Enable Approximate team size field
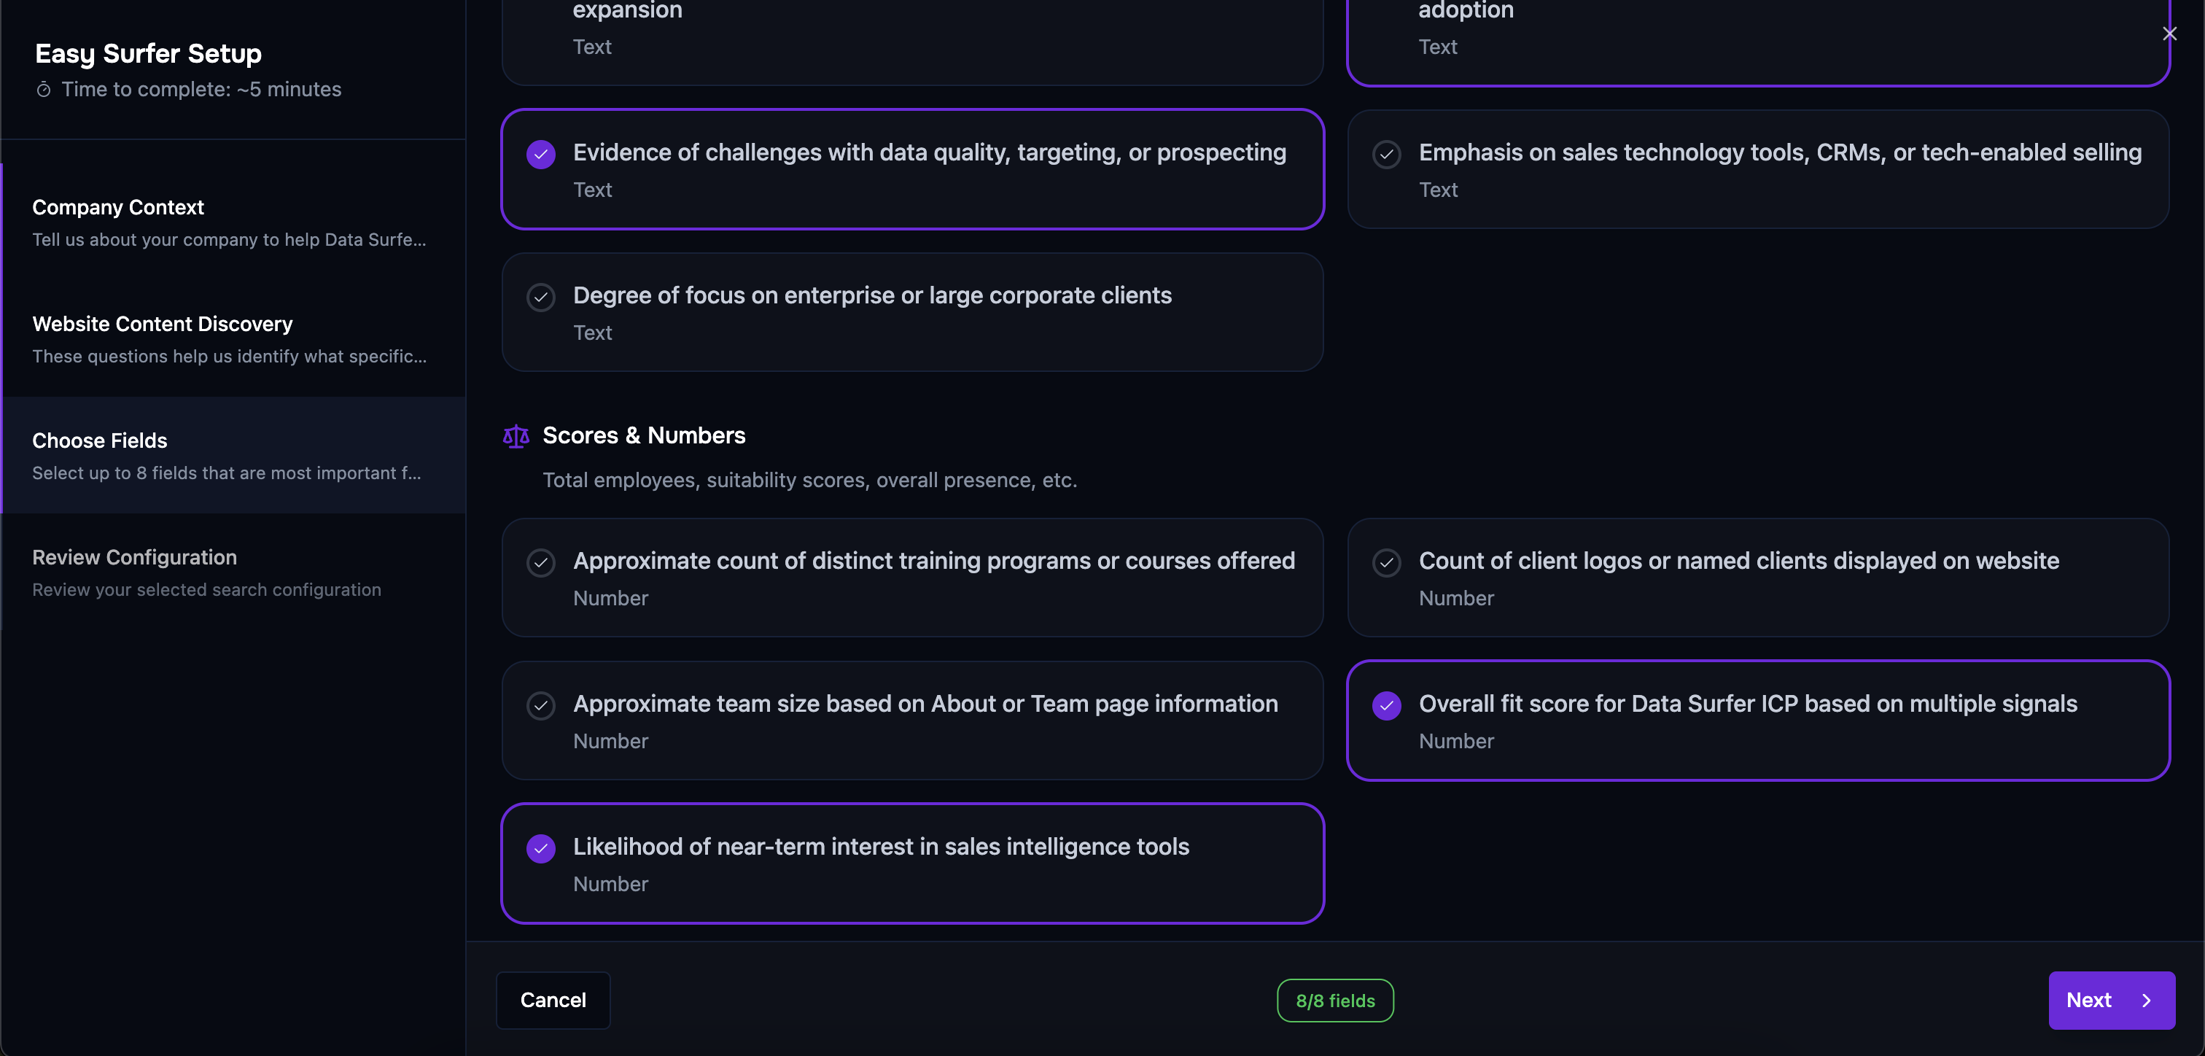 [x=912, y=721]
